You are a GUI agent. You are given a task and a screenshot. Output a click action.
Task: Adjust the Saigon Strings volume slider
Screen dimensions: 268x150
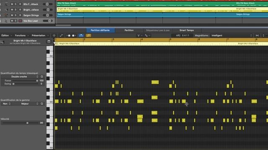(x=47, y=15)
